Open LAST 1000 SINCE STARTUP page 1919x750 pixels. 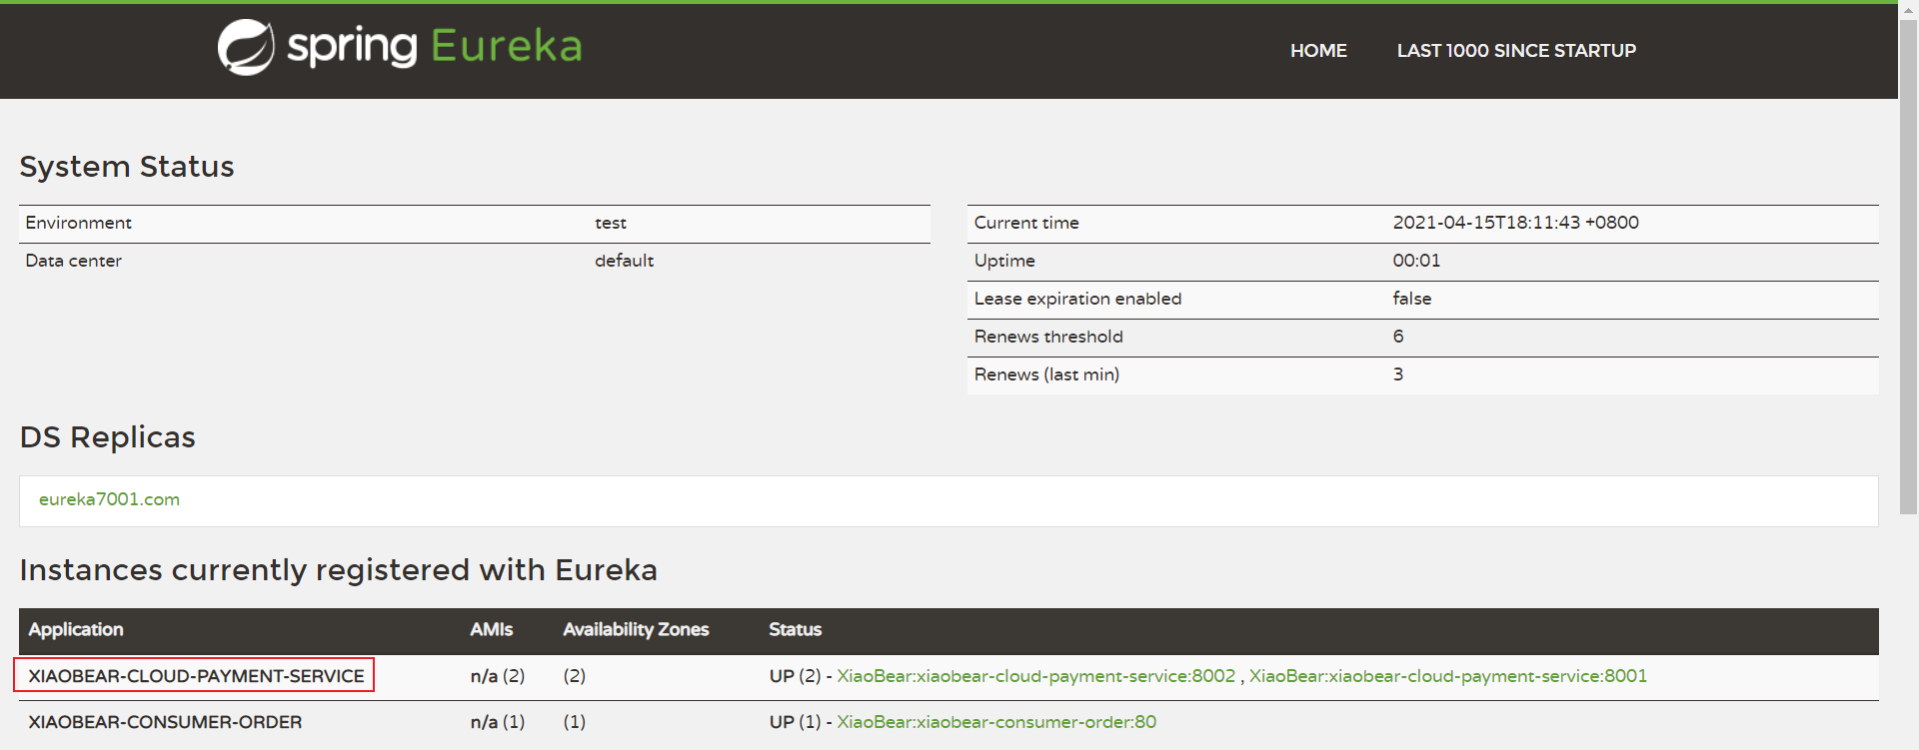tap(1516, 51)
